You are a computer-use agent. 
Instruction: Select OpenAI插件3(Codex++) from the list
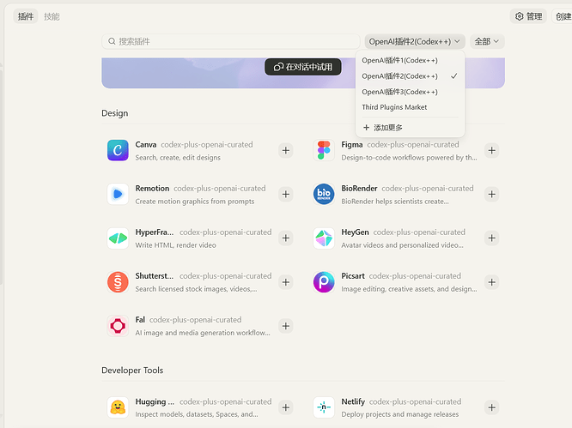tap(410, 92)
